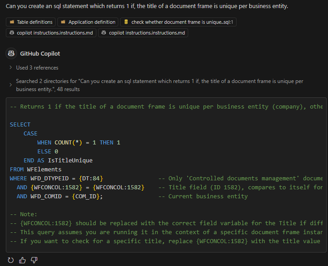Open the Application definition folder attachment
328x266 pixels.
(88, 22)
